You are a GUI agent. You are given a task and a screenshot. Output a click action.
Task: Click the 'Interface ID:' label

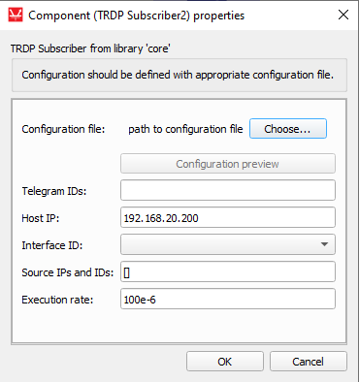pos(52,245)
